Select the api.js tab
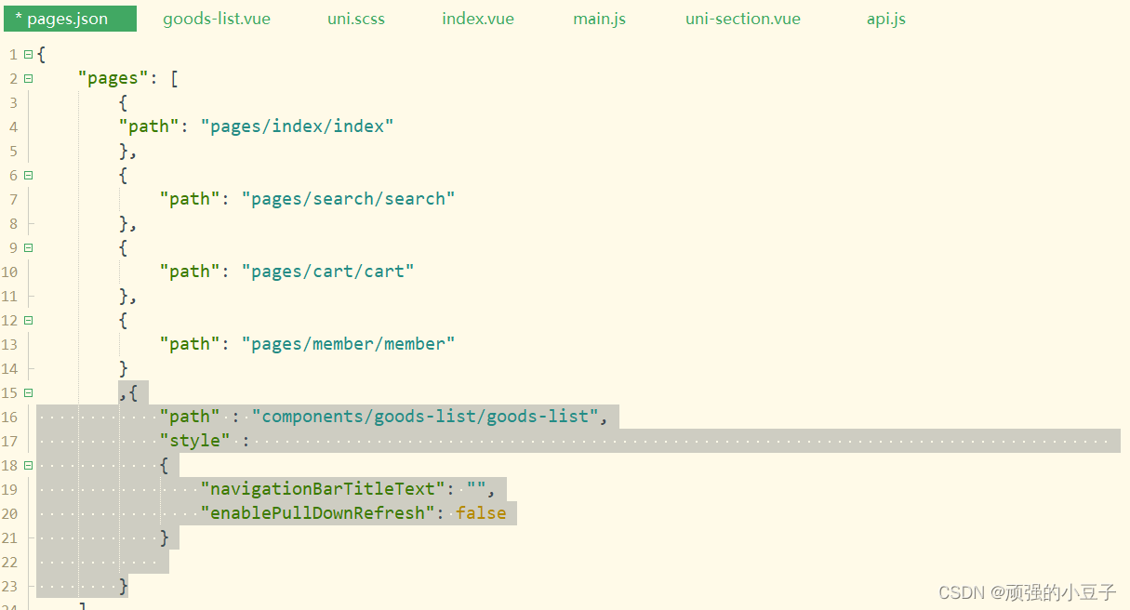This screenshot has height=610, width=1130. tap(885, 18)
